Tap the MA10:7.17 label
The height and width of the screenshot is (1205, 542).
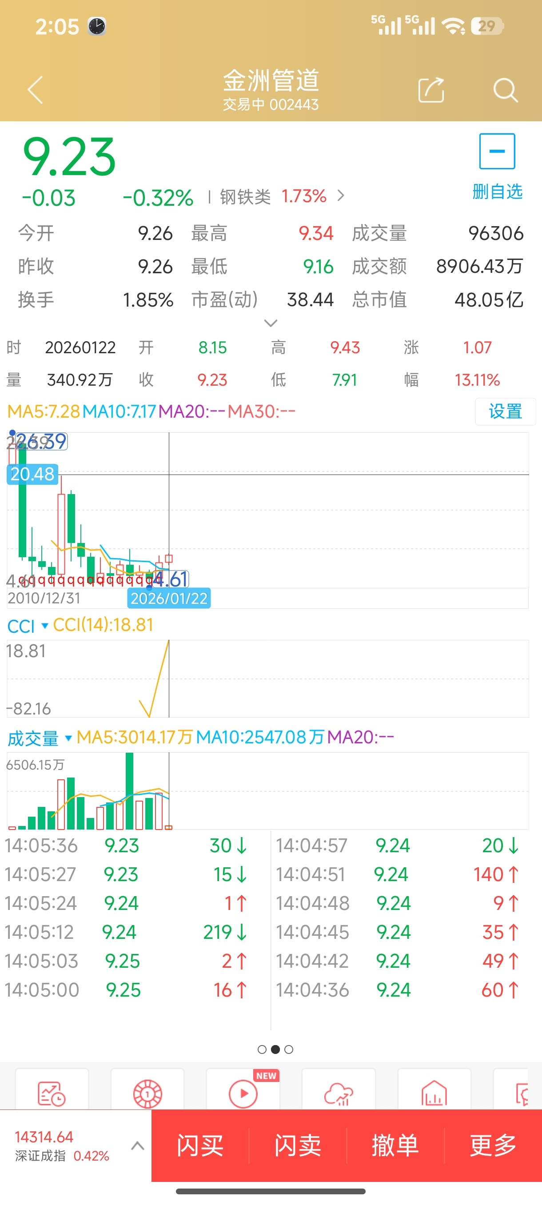pyautogui.click(x=119, y=411)
